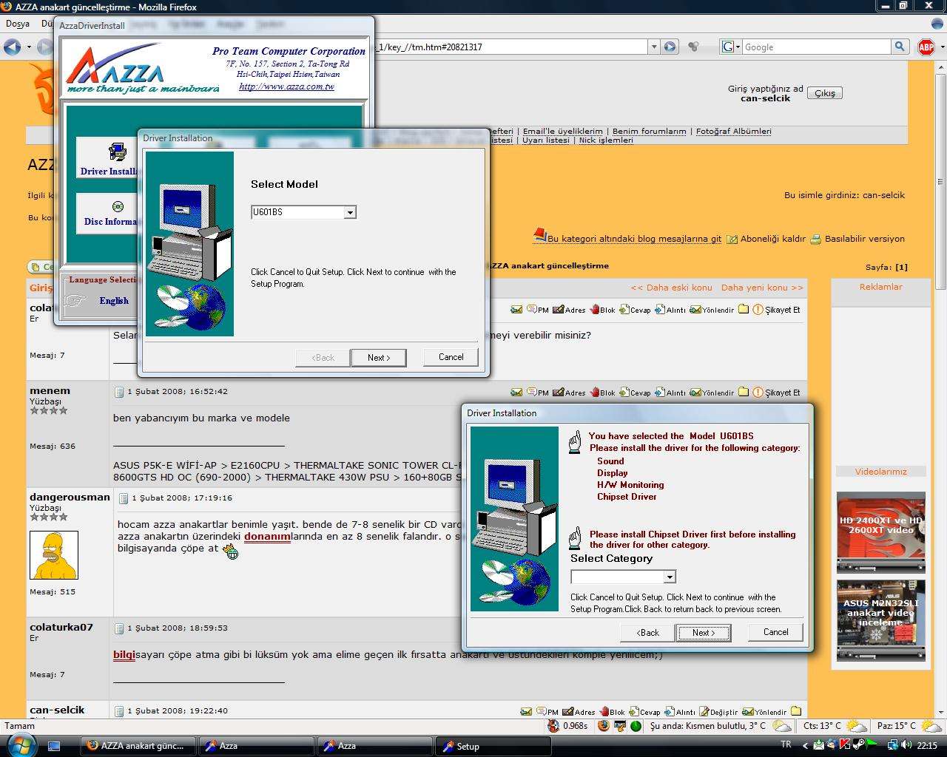The width and height of the screenshot is (947, 757).
Task: Click the Kaspersky red K tray icon
Action: (x=845, y=745)
